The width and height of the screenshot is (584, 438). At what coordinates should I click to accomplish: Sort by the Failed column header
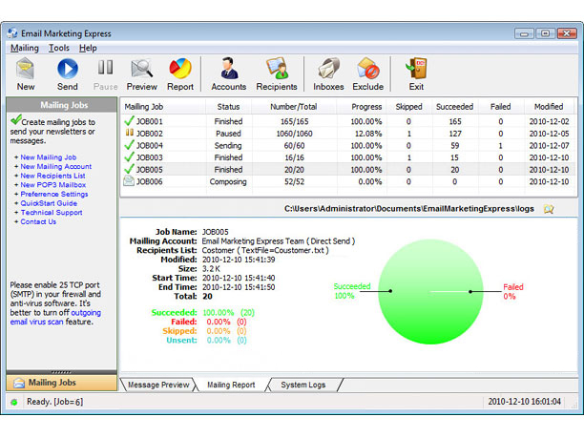[x=501, y=107]
